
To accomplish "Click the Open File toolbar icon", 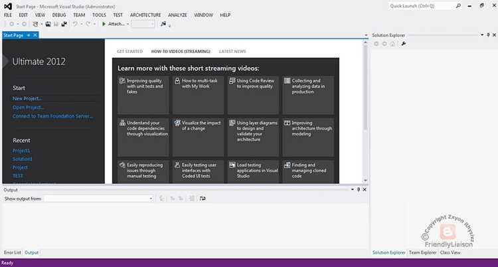I will (48, 24).
